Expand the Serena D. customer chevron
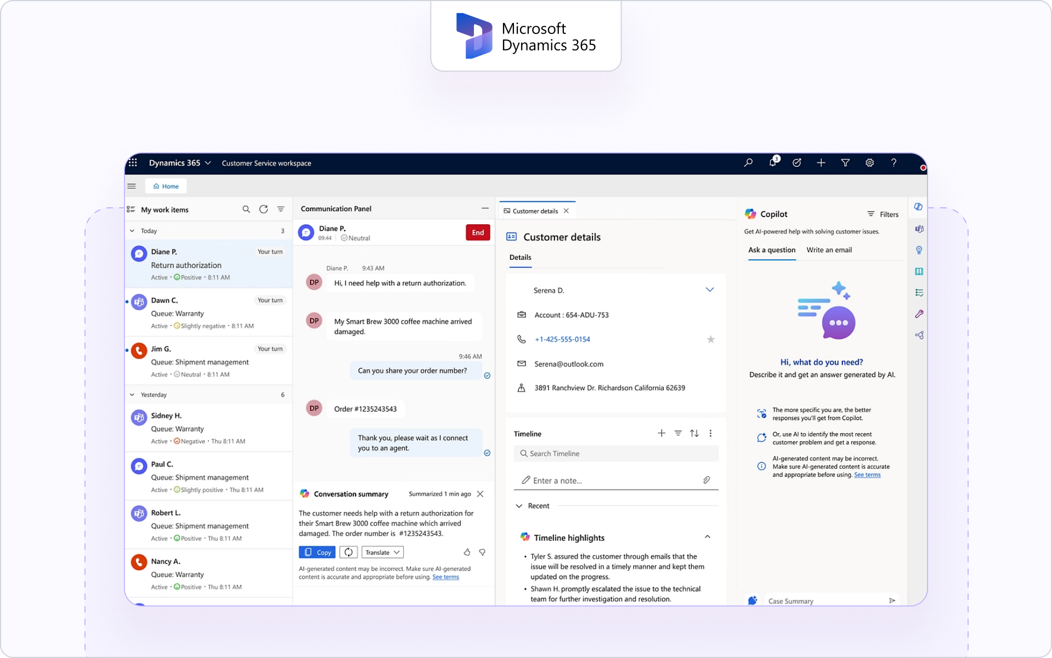The image size is (1052, 658). tap(710, 290)
